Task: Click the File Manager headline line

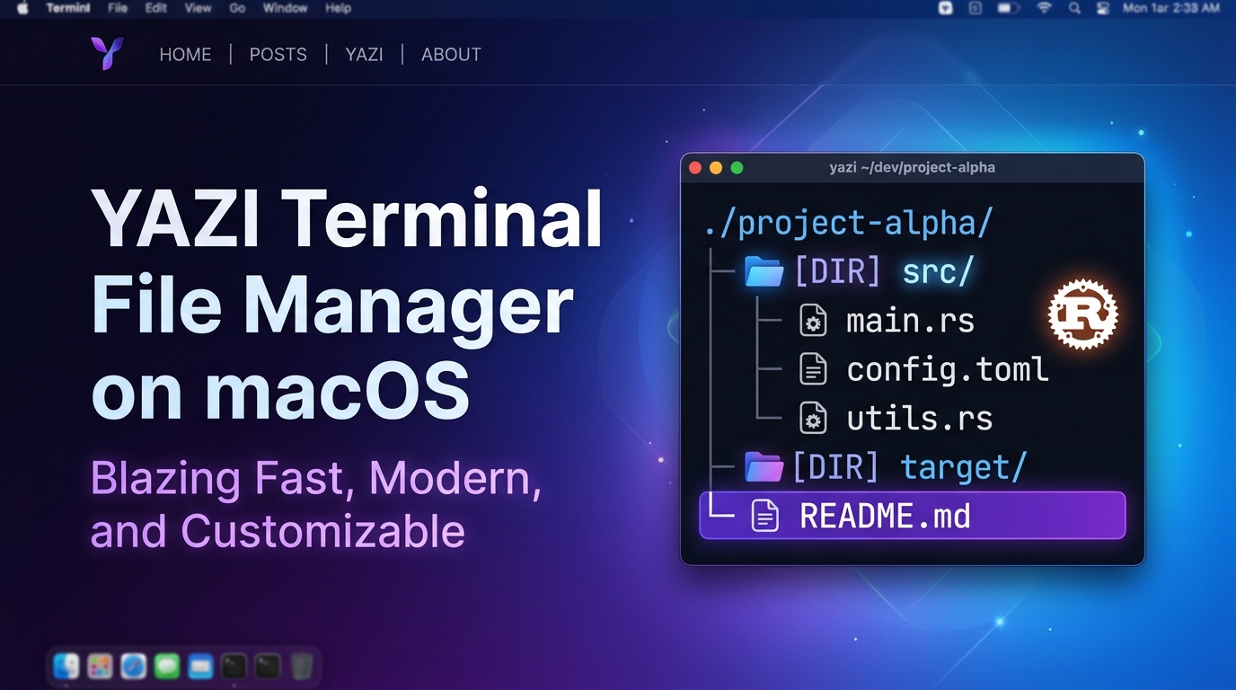Action: [x=331, y=306]
